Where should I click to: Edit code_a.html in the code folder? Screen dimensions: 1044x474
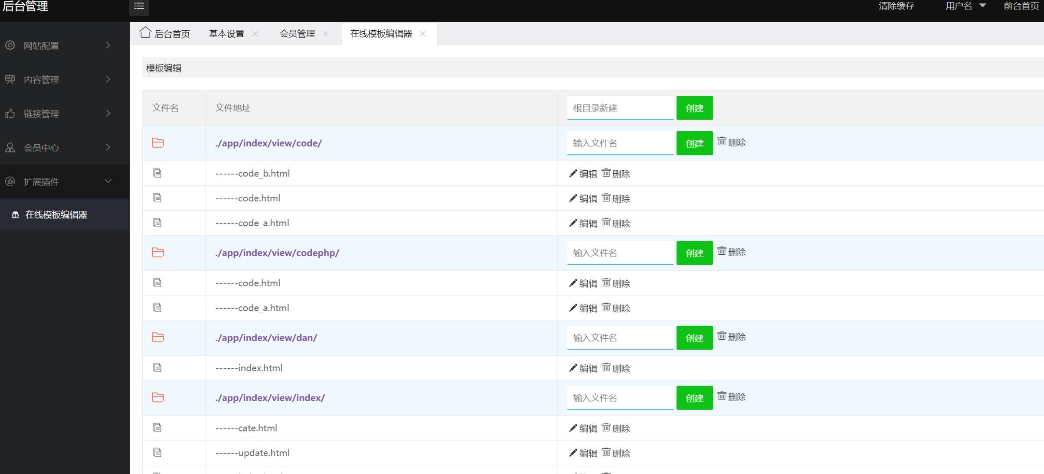583,223
